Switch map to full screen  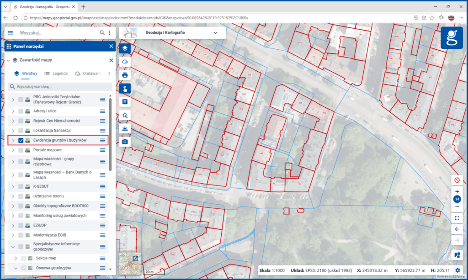[457, 218]
